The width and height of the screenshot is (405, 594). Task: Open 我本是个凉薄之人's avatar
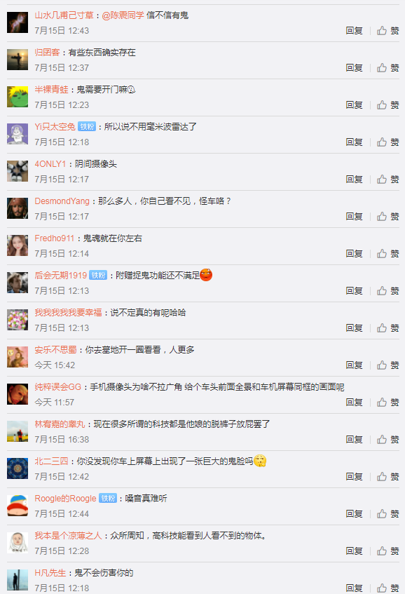[18, 543]
